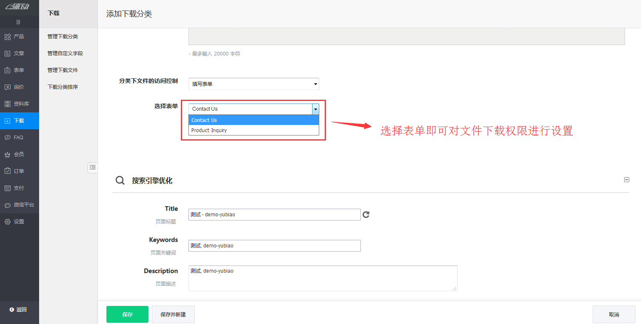Open the 分类下文件的访问控制 dropdown
This screenshot has width=641, height=324.
pyautogui.click(x=254, y=84)
